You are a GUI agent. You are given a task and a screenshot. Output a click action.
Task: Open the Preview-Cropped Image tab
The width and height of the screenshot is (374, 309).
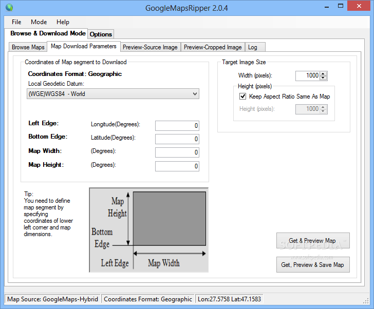[213, 47]
